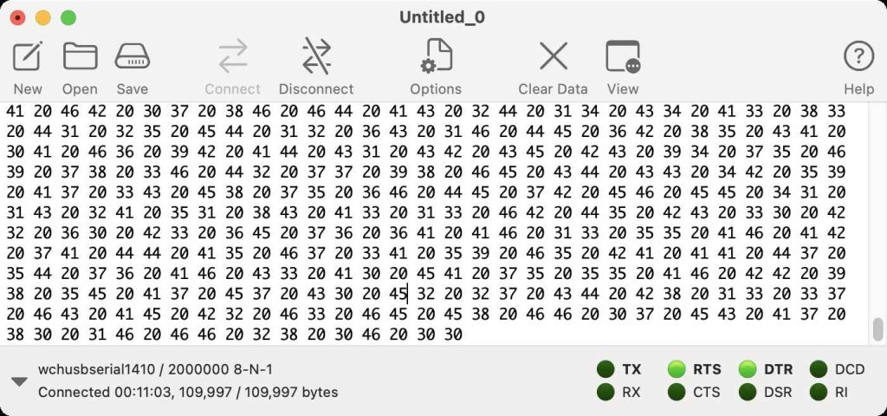Click the Save drive icon
Image resolution: width=887 pixels, height=416 pixels.
coord(133,56)
